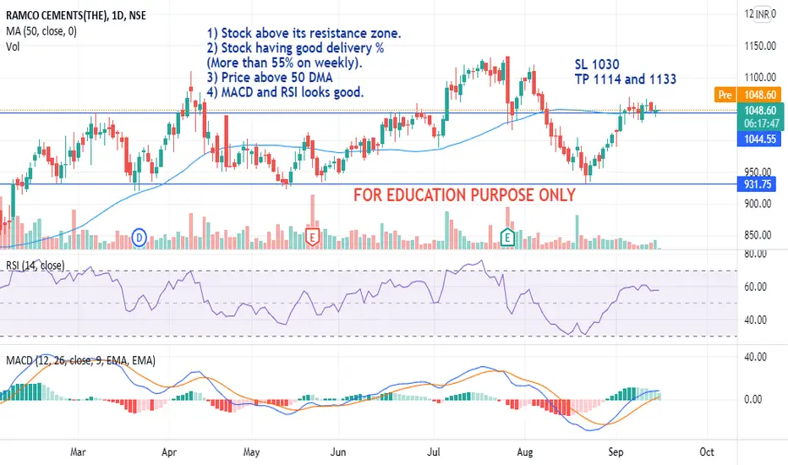Click the MACD (12, 26, close, 9, EMA, EMA) label
This screenshot has width=788, height=465.
(x=80, y=360)
